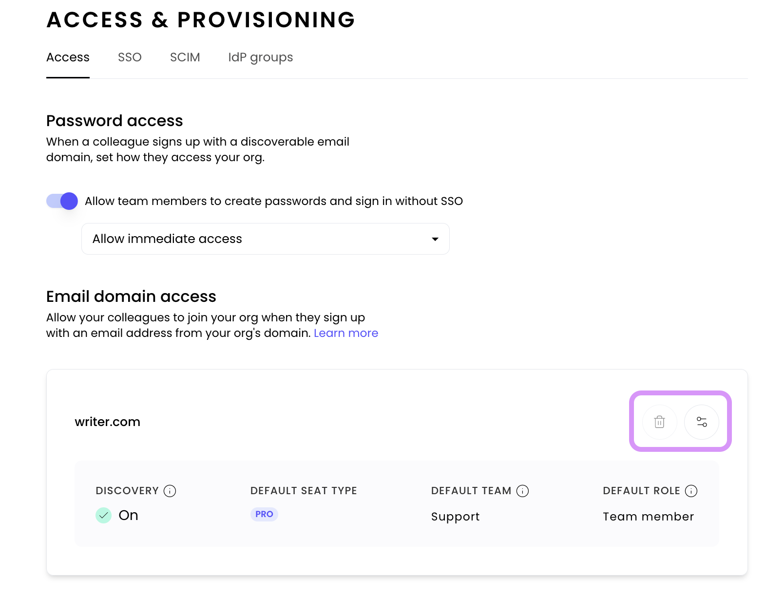The image size is (766, 594).
Task: Switch to the SSO tab
Action: pos(130,57)
